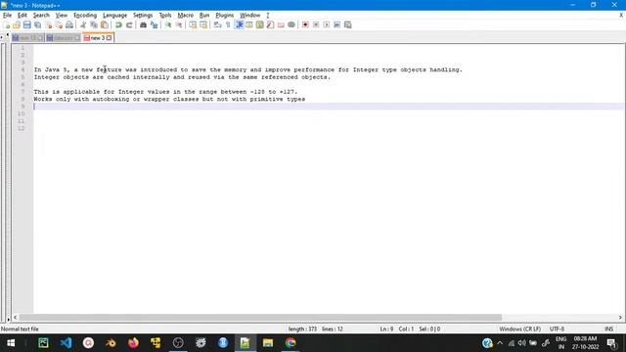Viewport: 626px width, 352px height.
Task: Click the Copy toolbar icon
Action: [x=94, y=24]
